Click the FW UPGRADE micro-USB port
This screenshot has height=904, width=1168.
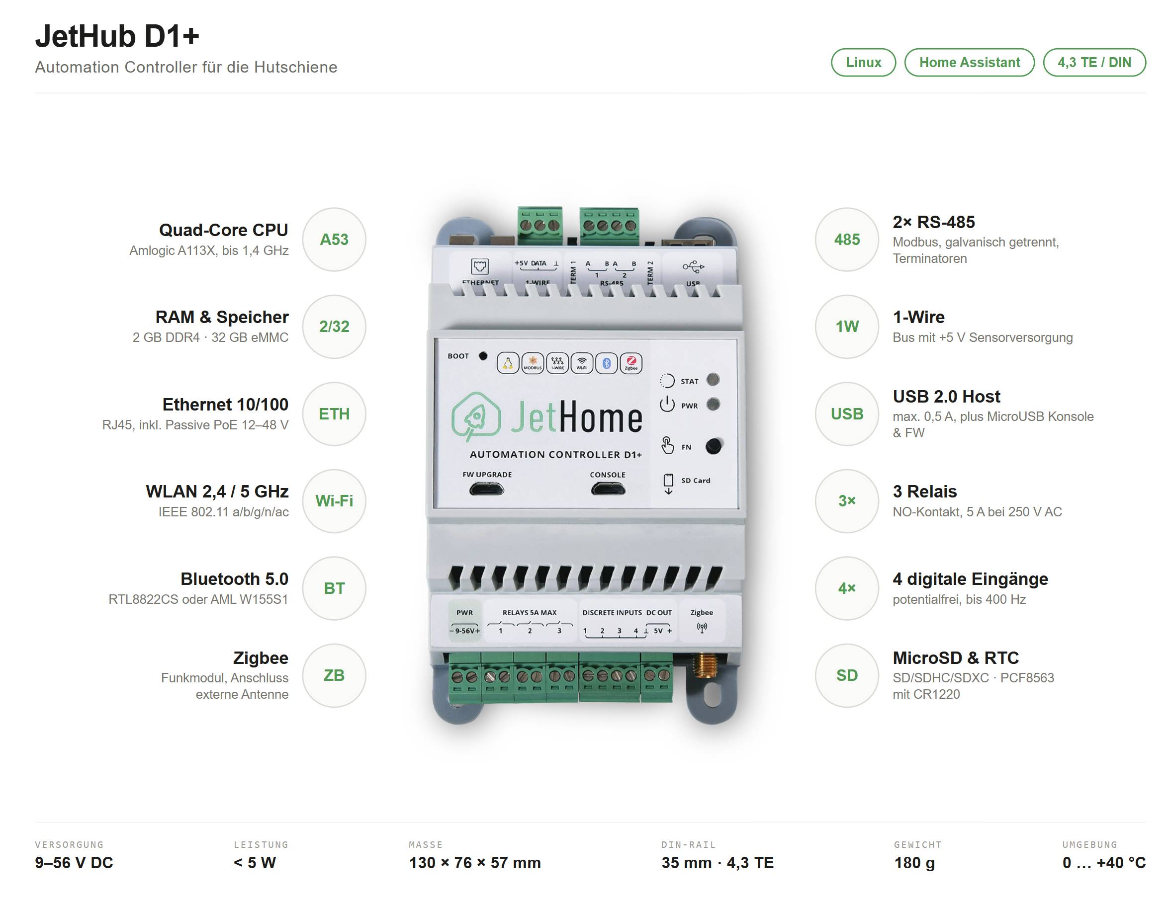487,489
